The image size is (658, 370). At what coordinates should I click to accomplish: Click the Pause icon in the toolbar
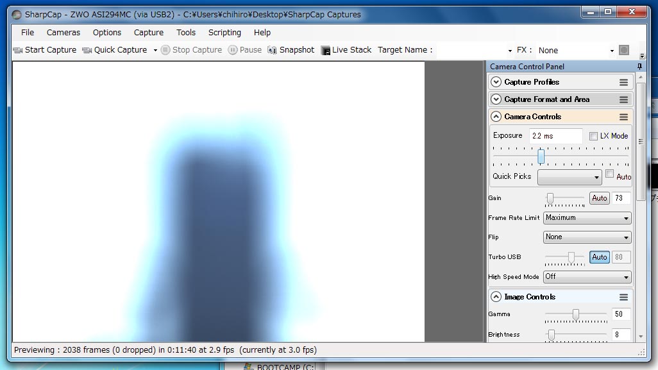[x=233, y=50]
